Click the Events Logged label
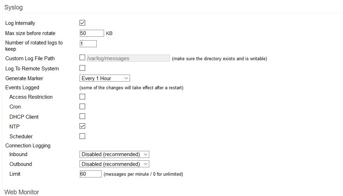343x196 pixels. pos(22,87)
